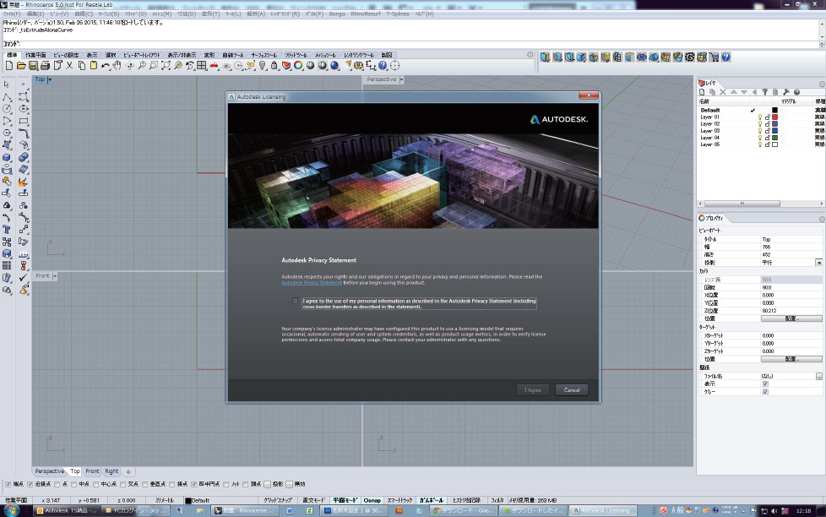Check the privacy statement agreement checkbox

tap(295, 300)
